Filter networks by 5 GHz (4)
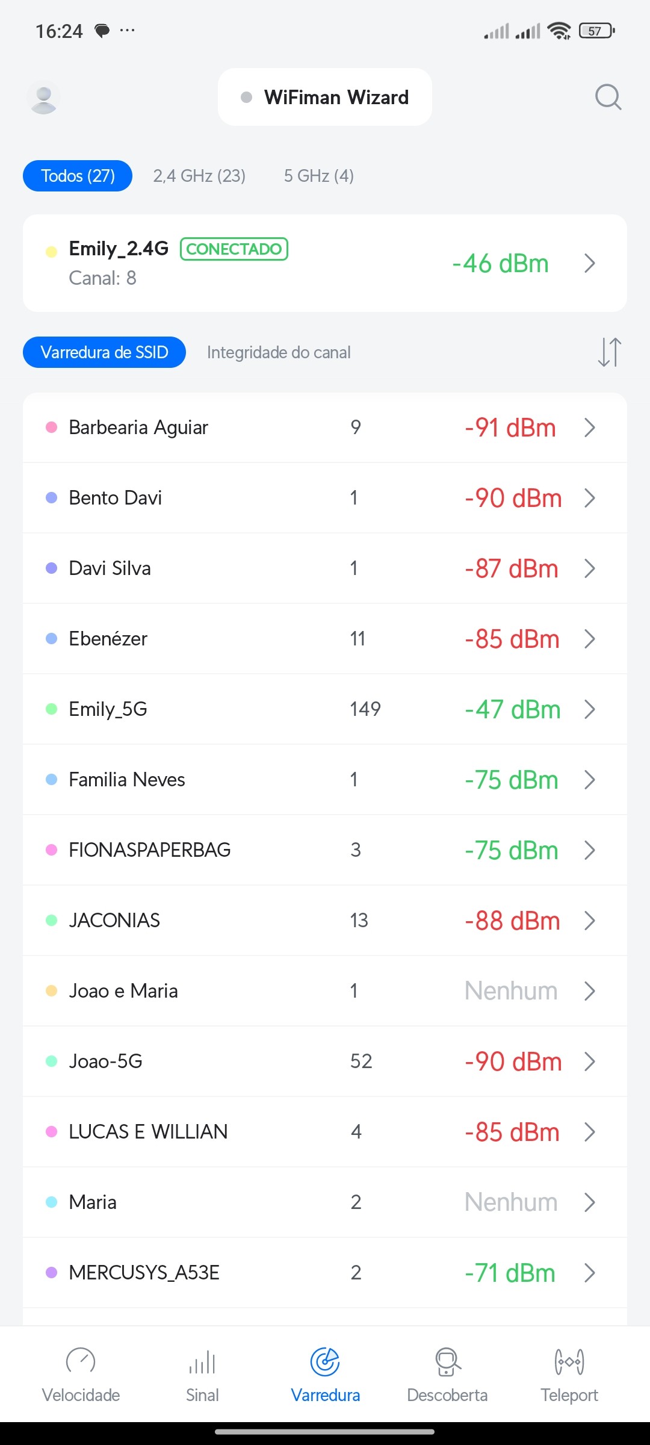The height and width of the screenshot is (1445, 650). coord(318,176)
